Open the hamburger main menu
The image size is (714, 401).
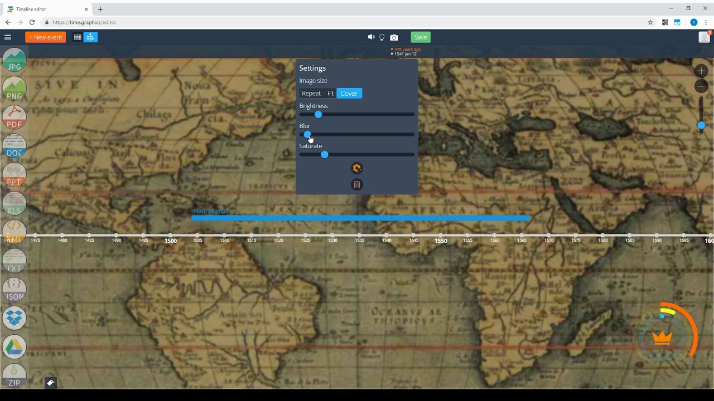coord(8,37)
